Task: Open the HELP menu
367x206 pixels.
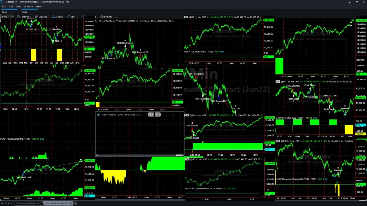Action: click(39, 6)
